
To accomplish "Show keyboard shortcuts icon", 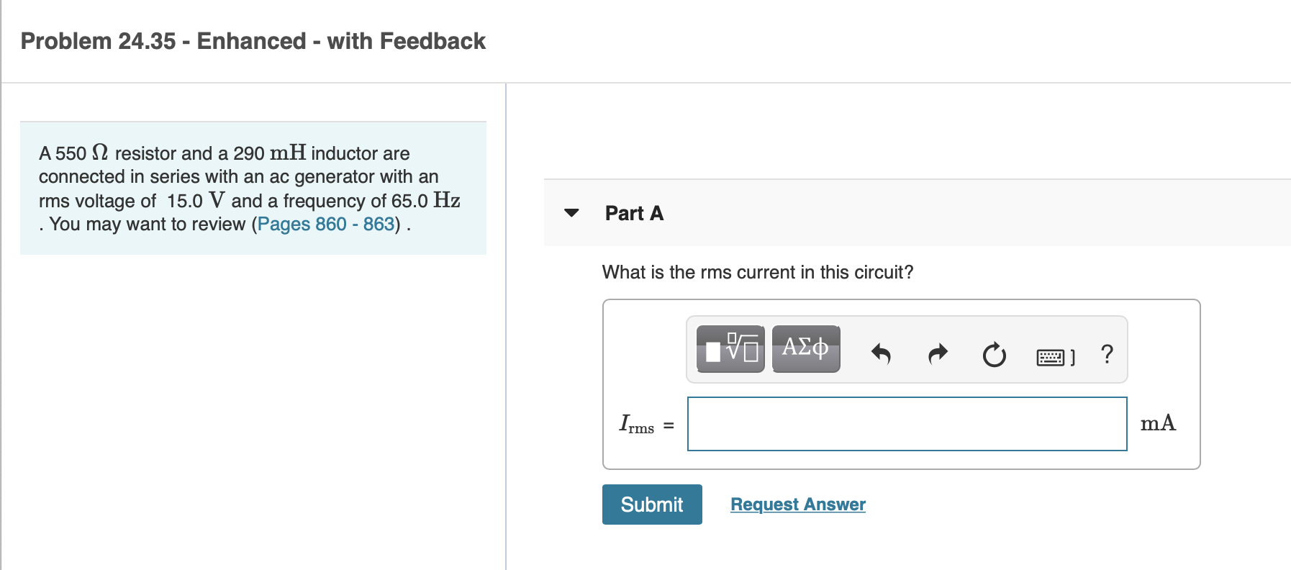I will pyautogui.click(x=1054, y=356).
